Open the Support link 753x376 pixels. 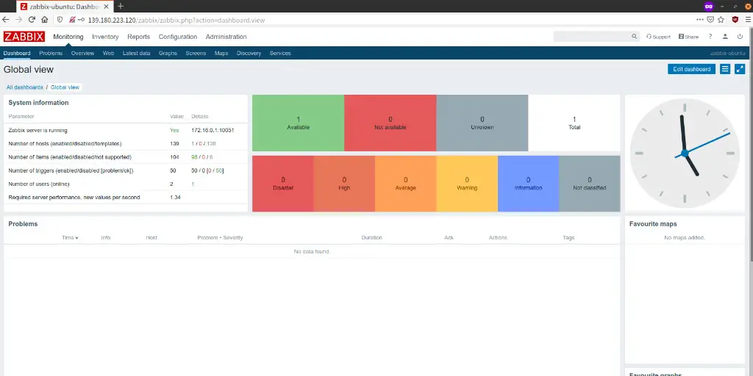pos(658,37)
